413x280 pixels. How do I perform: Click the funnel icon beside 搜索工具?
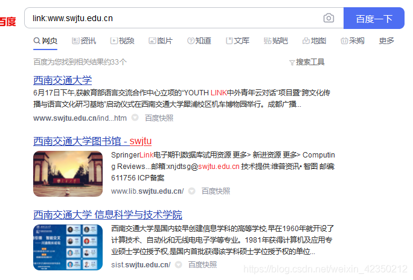(292, 63)
